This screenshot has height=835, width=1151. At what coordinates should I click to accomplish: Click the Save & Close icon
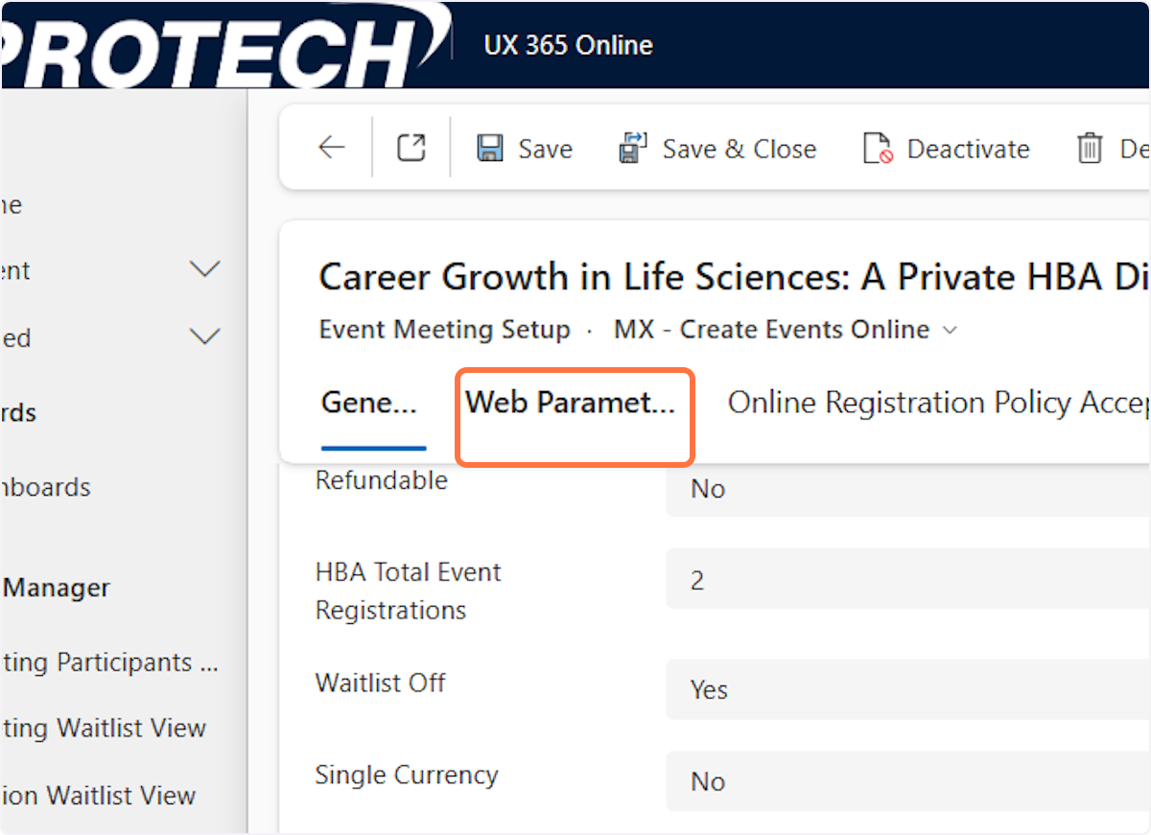634,149
